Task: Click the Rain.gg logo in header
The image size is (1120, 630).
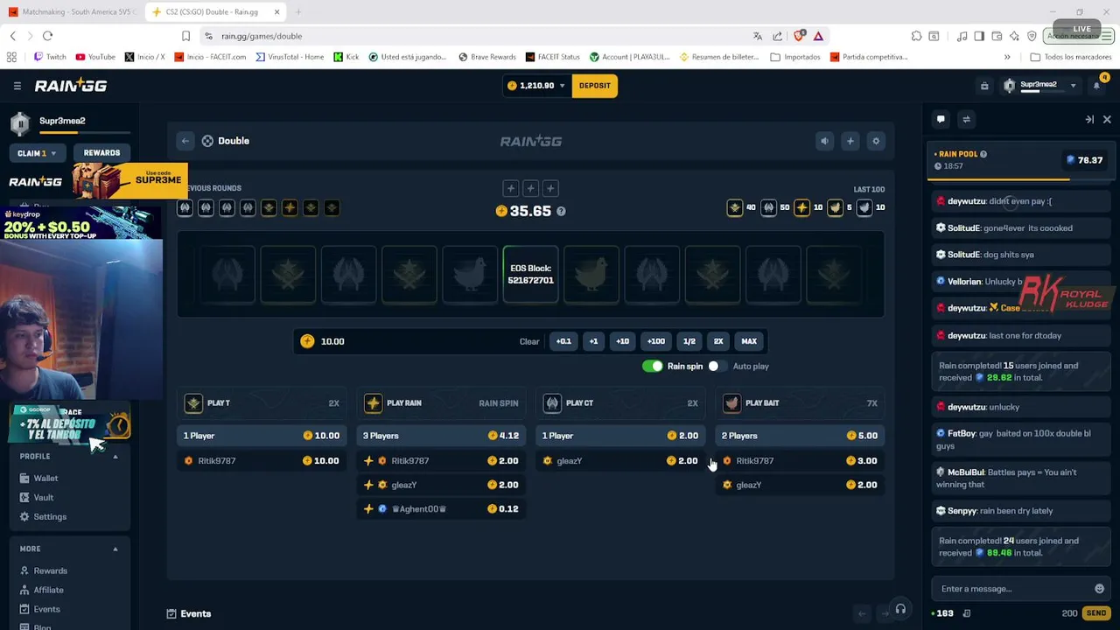Action: click(71, 86)
